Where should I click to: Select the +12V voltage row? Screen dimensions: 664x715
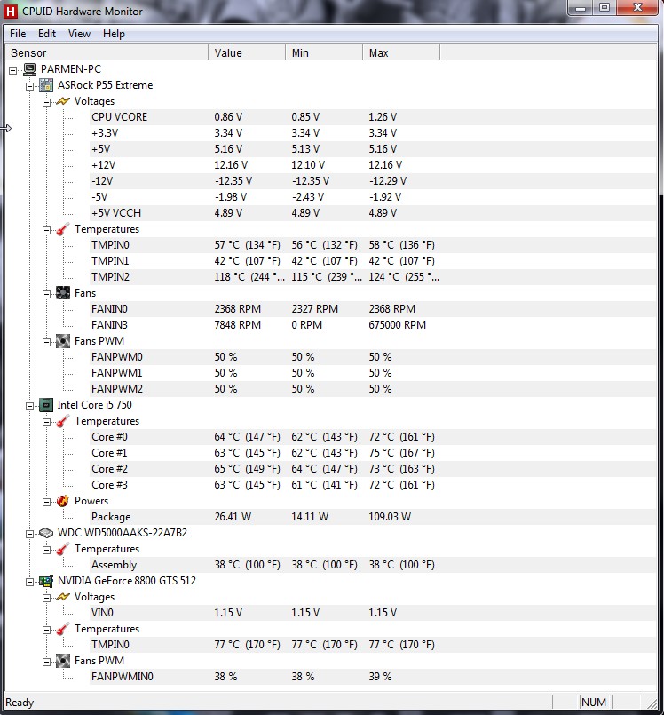(x=373, y=165)
